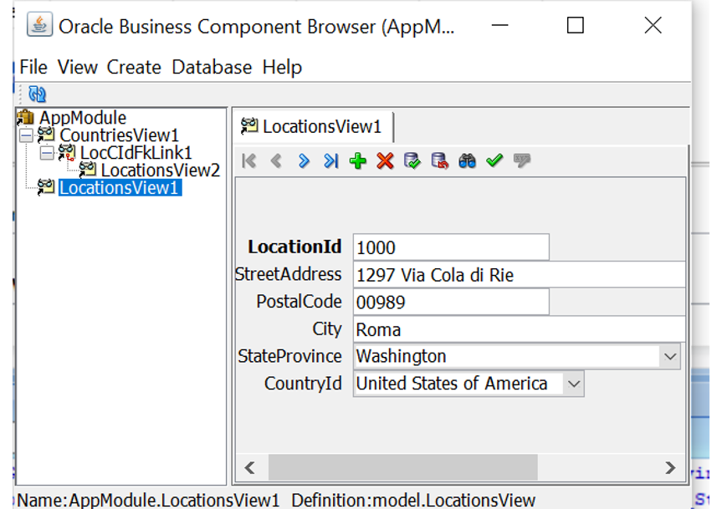Open the StateProvince dropdown arrow
The height and width of the screenshot is (509, 712).
pyautogui.click(x=670, y=357)
